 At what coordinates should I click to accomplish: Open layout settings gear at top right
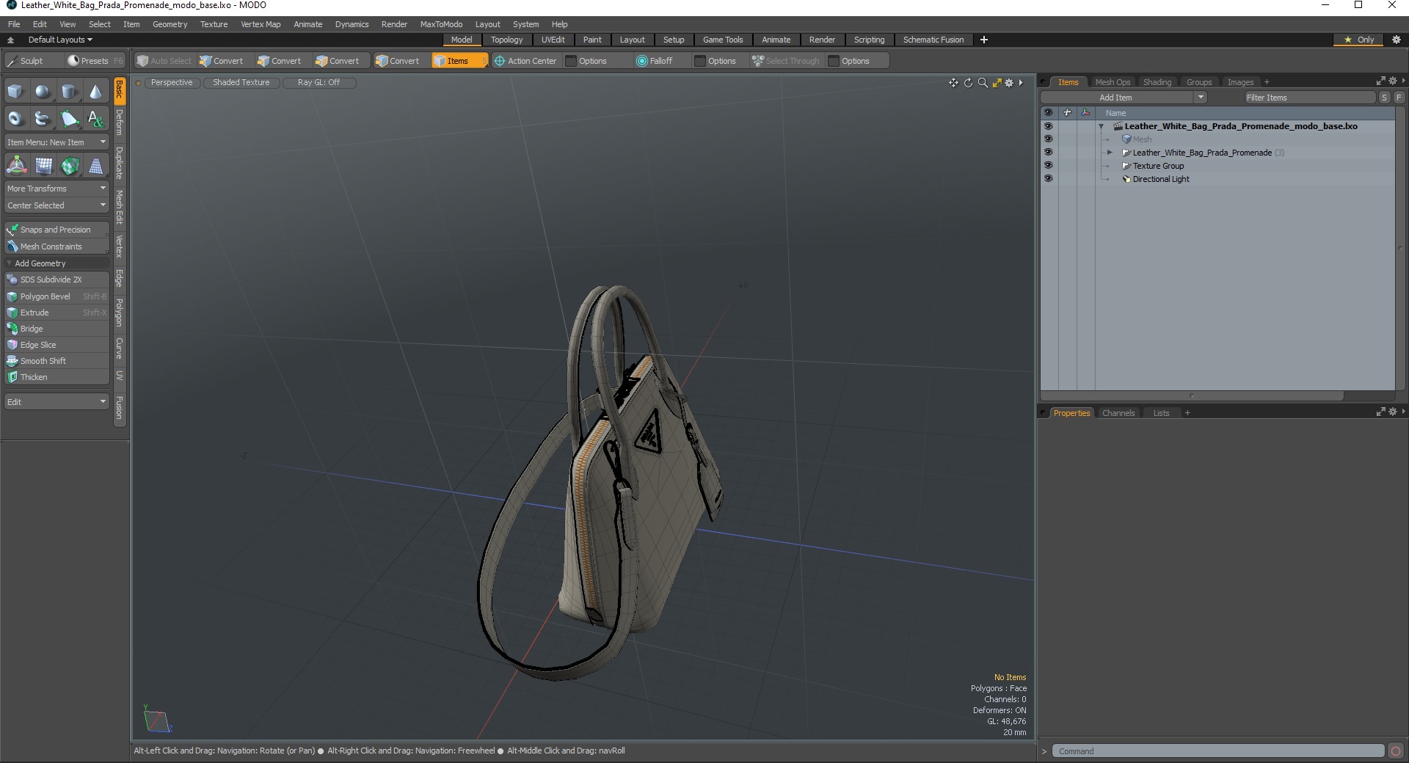[1397, 40]
